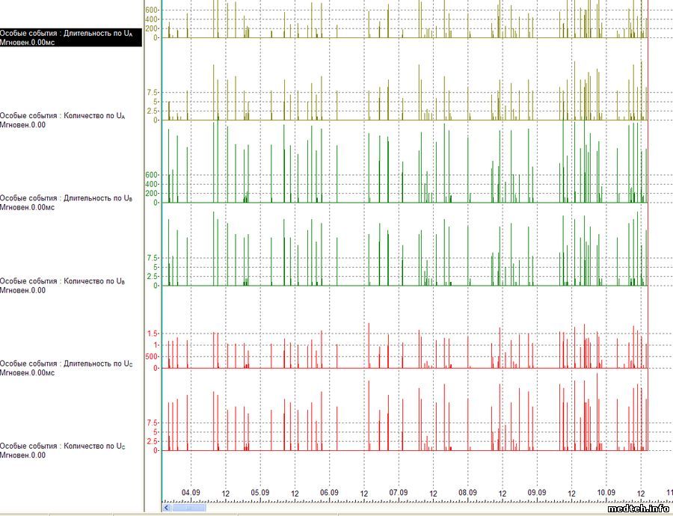673x516 pixels.
Task: Click the 07.09 date on the time axis
Action: (x=399, y=493)
